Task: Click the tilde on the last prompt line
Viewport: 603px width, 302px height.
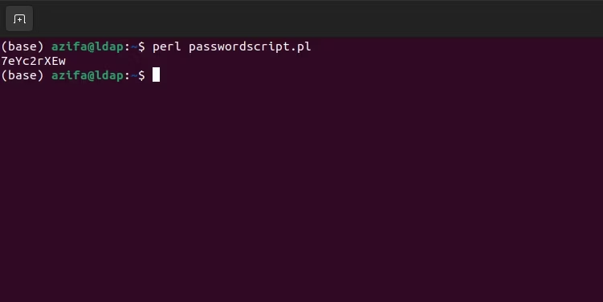Action: click(x=134, y=75)
